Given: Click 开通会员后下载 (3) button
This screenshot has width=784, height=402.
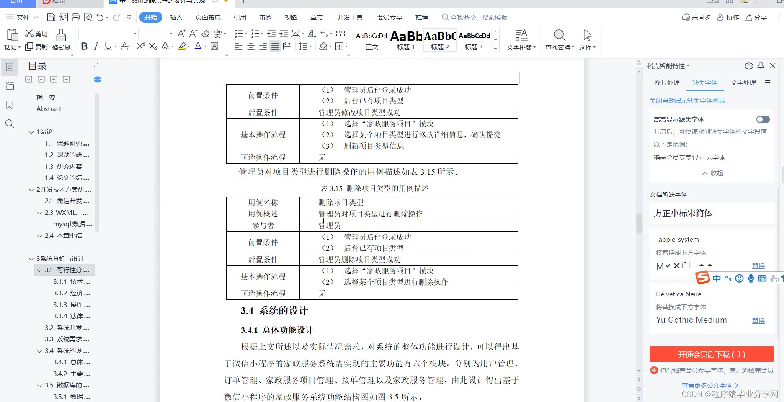Looking at the screenshot, I should [712, 354].
